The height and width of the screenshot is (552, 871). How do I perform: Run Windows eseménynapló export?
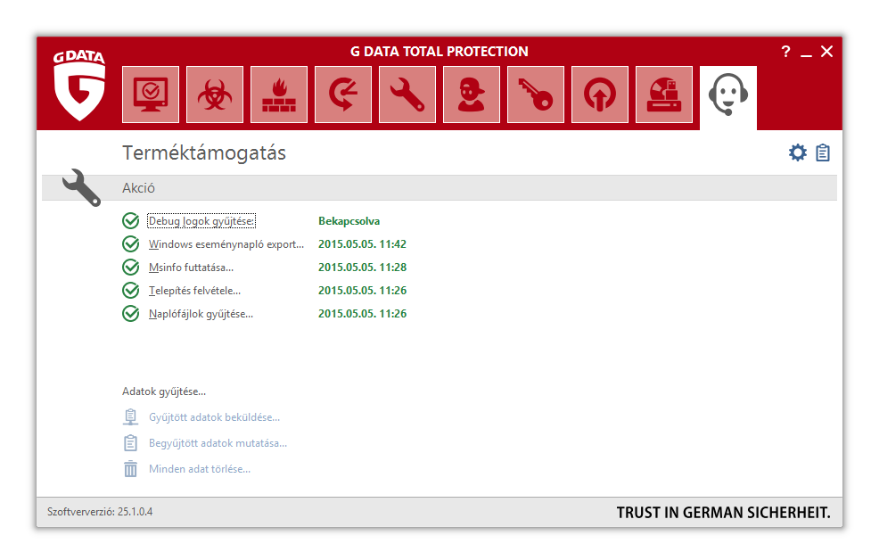(x=226, y=244)
